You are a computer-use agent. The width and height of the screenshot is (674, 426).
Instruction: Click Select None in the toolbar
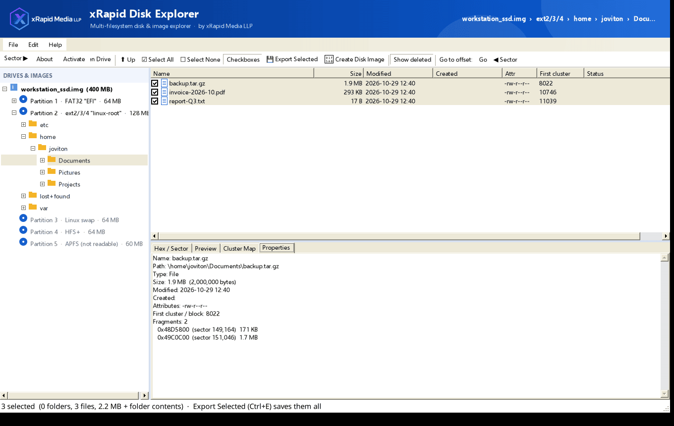(x=200, y=59)
